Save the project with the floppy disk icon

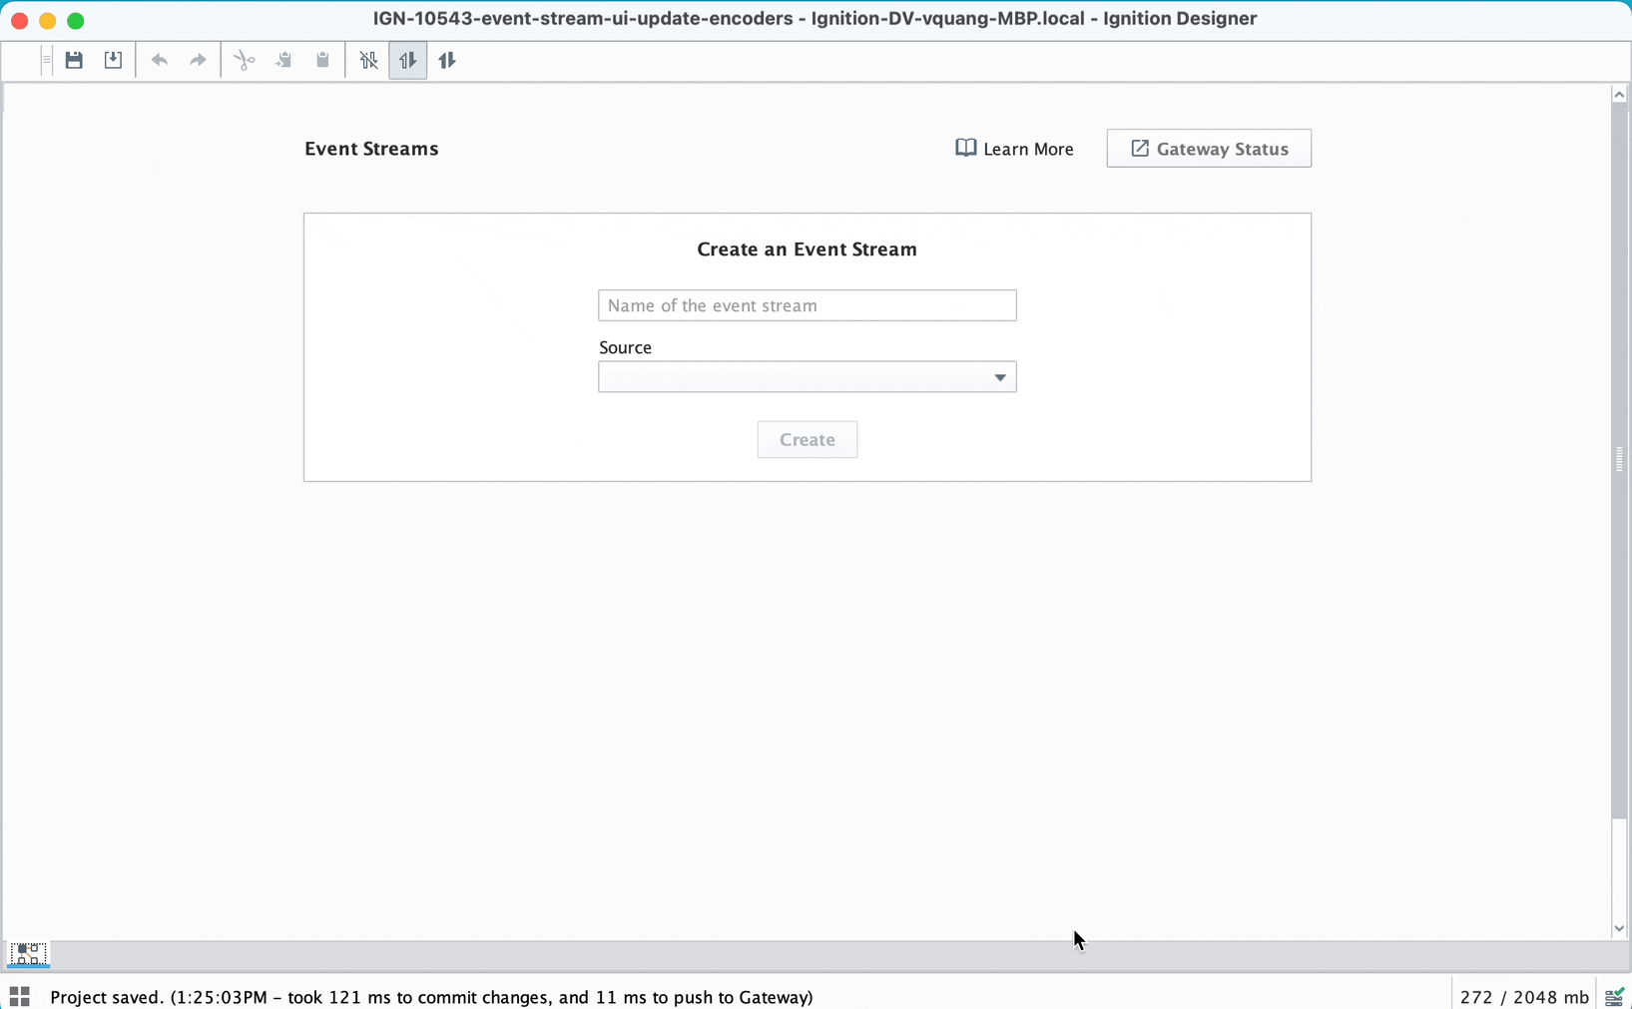[74, 60]
